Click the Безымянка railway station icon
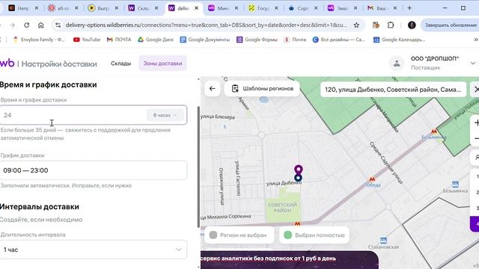This screenshot has width=479, height=269. coord(455,185)
